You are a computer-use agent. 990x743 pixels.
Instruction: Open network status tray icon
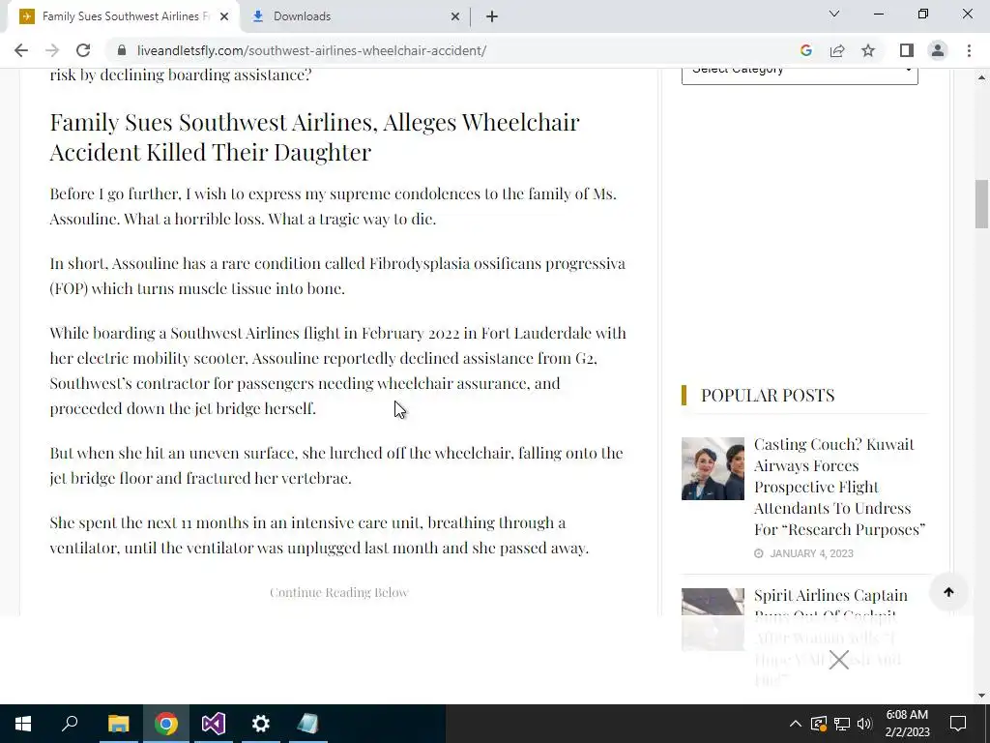point(842,724)
